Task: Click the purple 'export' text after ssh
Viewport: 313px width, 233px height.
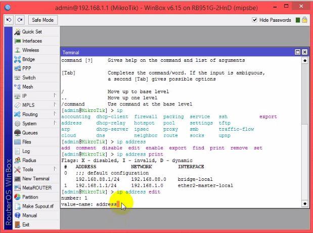Action: coord(268,116)
